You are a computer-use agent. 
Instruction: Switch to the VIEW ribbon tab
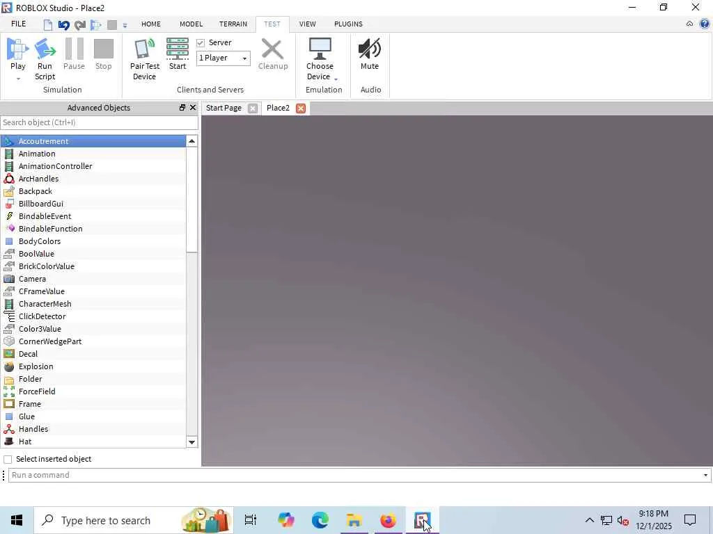tap(307, 24)
